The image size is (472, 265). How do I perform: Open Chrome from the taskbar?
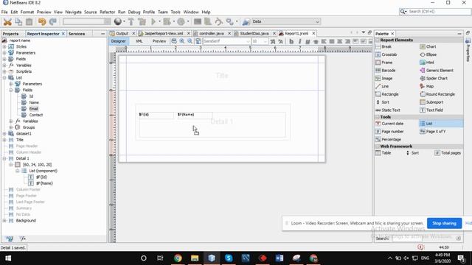pyautogui.click(x=178, y=258)
